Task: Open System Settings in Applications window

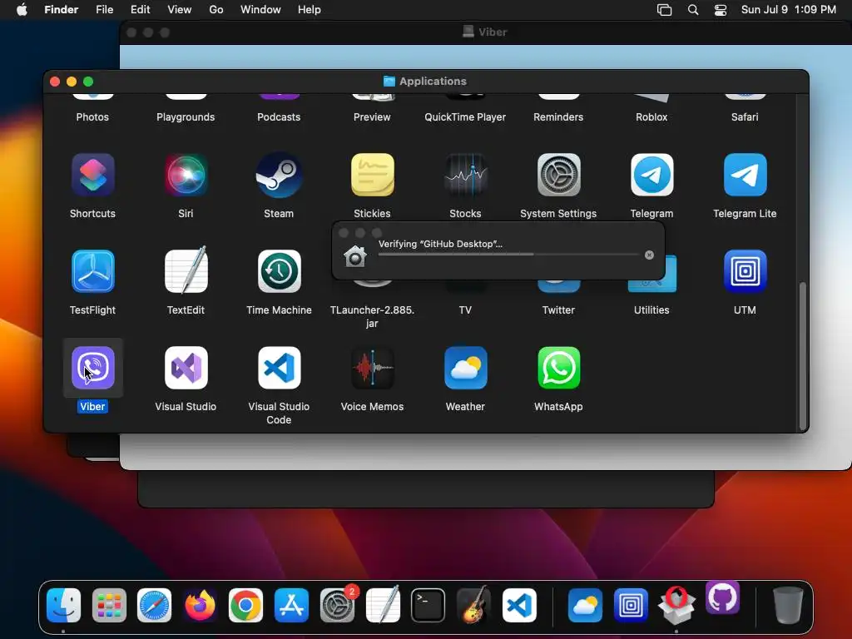Action: 558,175
